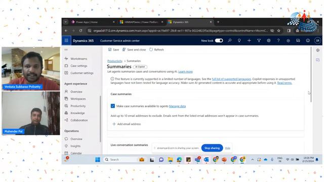324x182 pixels.
Task: Open the settings gear in Dynamics header
Action: 269,40
